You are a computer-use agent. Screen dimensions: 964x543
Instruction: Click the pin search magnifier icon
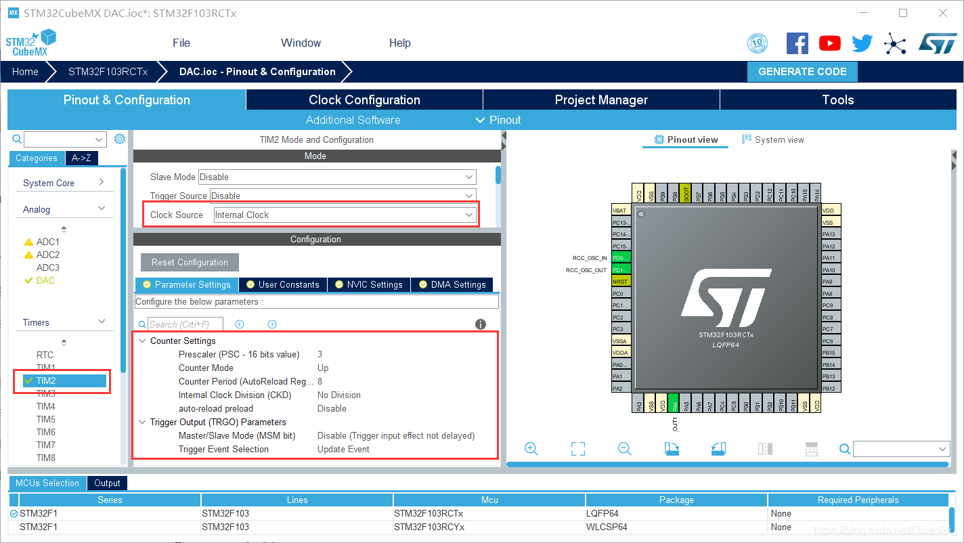tap(844, 449)
